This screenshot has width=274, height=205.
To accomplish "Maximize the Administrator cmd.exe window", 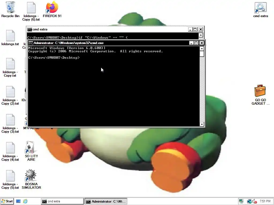I will pyautogui.click(x=196, y=43).
